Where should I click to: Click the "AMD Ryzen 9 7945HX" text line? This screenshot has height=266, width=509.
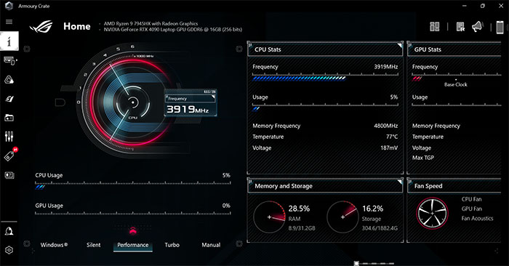click(x=151, y=23)
